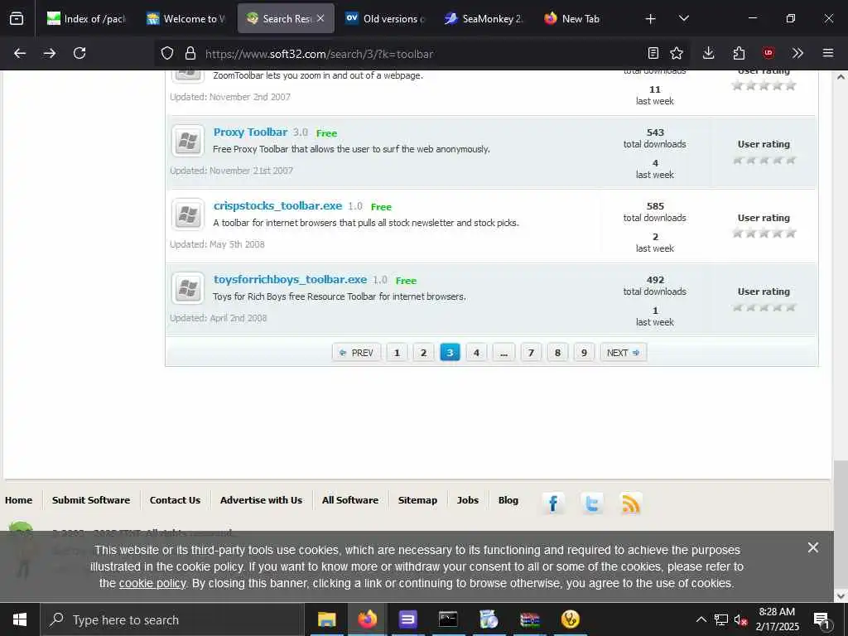Screen dimensions: 848x636
Task: Open Firefox View icon at tab bar start
Action: 17,18
